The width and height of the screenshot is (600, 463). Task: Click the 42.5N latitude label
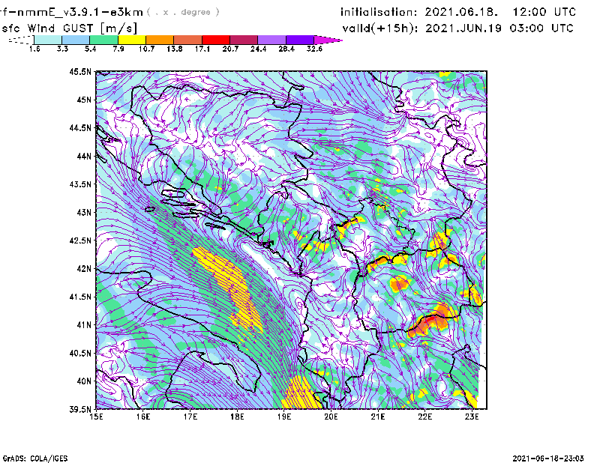click(80, 240)
